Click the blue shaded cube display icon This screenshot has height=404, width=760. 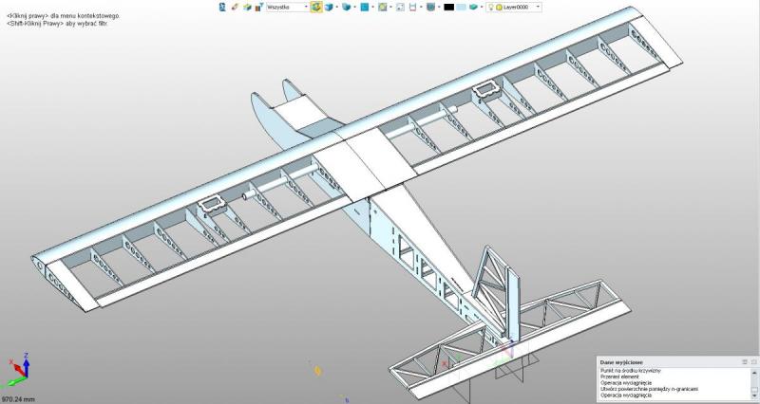[330, 7]
